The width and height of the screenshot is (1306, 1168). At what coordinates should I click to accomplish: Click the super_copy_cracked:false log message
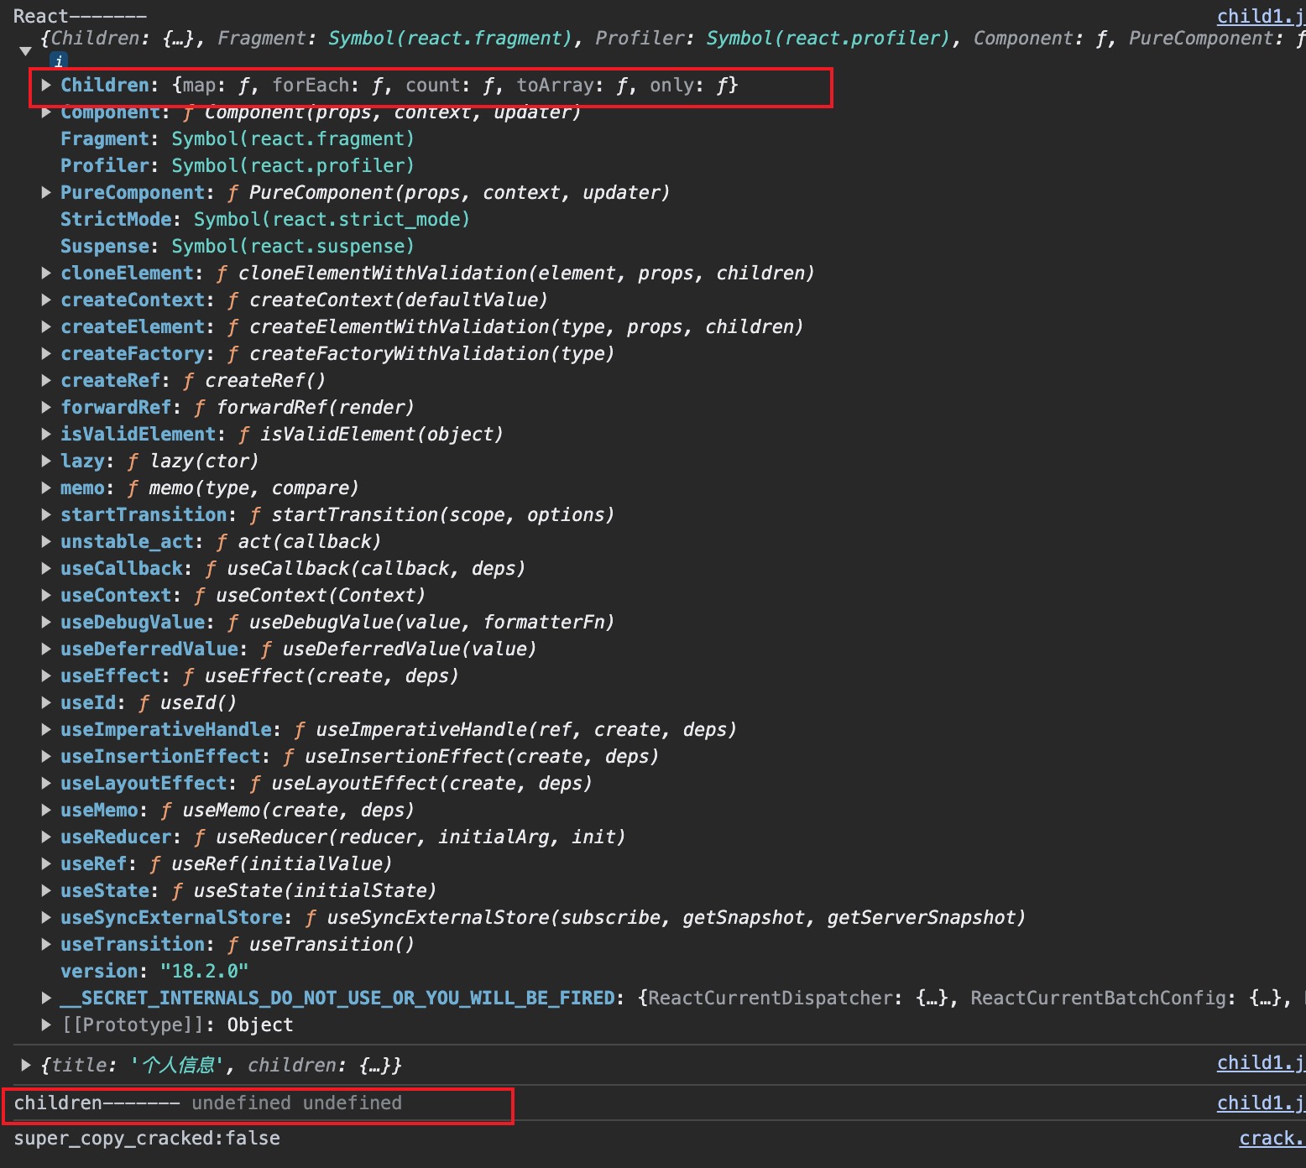click(147, 1139)
